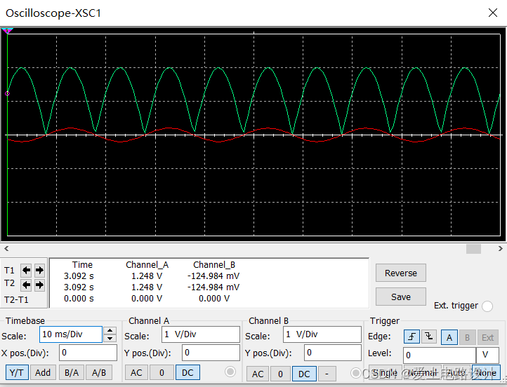Move cursor T1 right with arrow
507x387 pixels.
click(x=39, y=270)
